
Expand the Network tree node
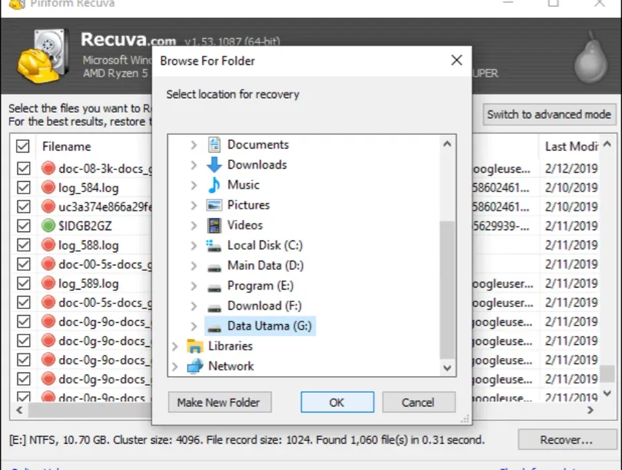[x=175, y=366]
